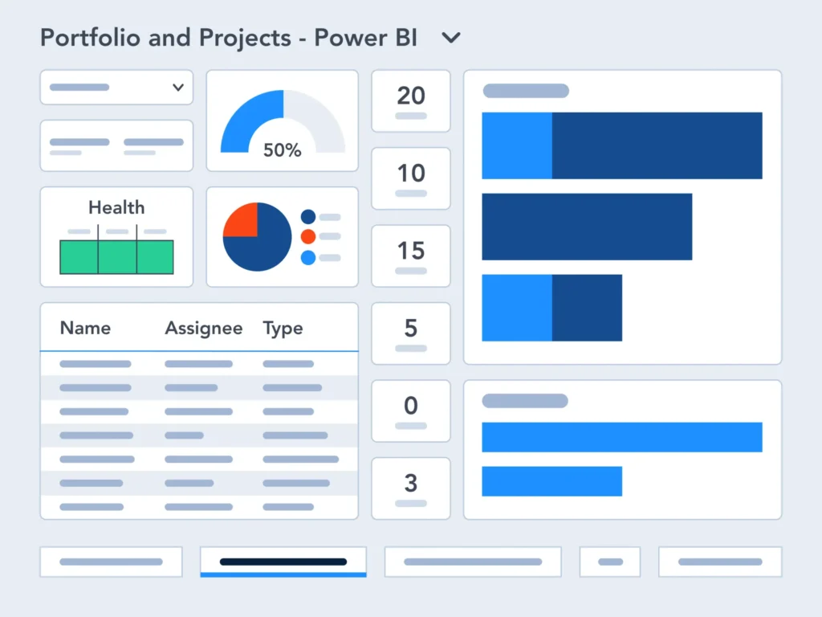
Task: Switch to the second page tab at bottom
Action: pos(283,561)
